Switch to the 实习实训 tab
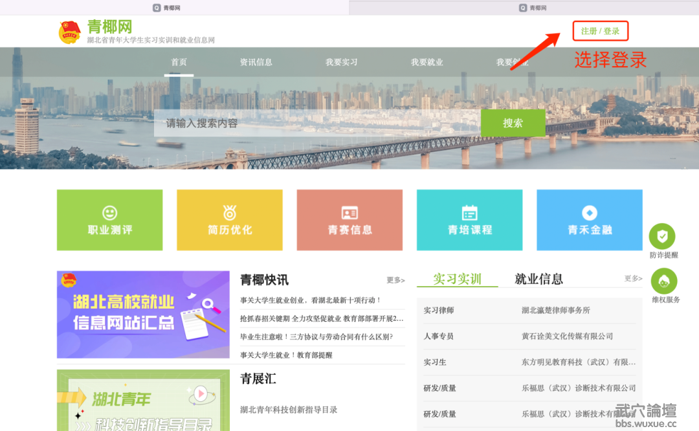Viewport: 699px width, 431px height. (458, 279)
